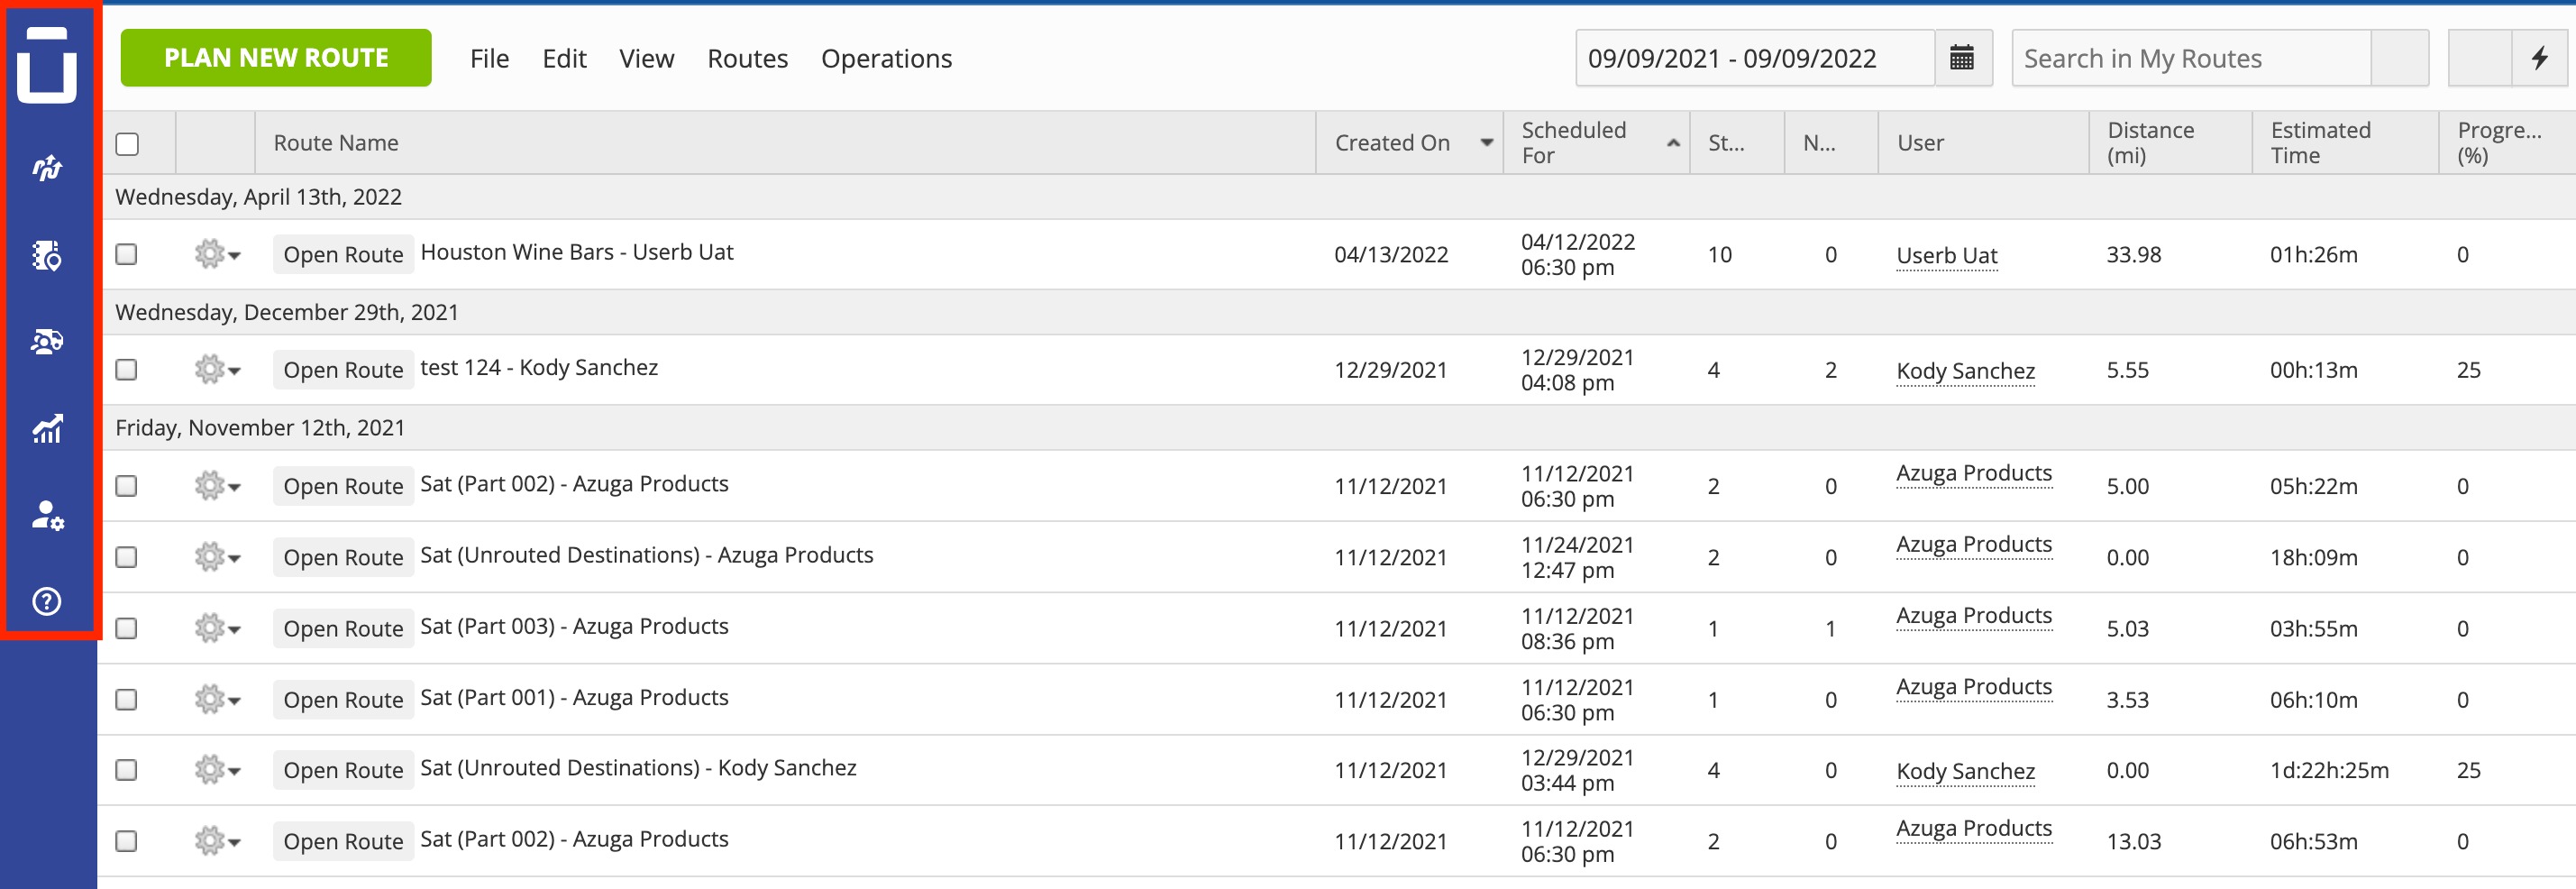Screen dimensions: 2576x889
Task: Check the Houston Wine Bars route checkbox
Action: point(126,254)
